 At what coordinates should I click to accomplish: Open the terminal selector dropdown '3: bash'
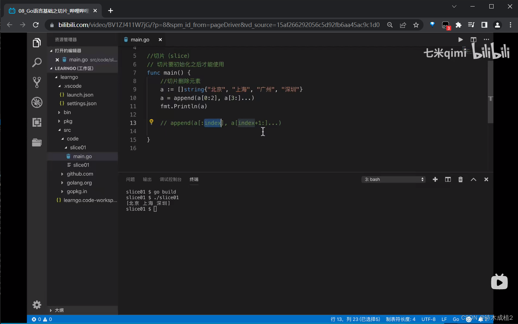[394, 180]
